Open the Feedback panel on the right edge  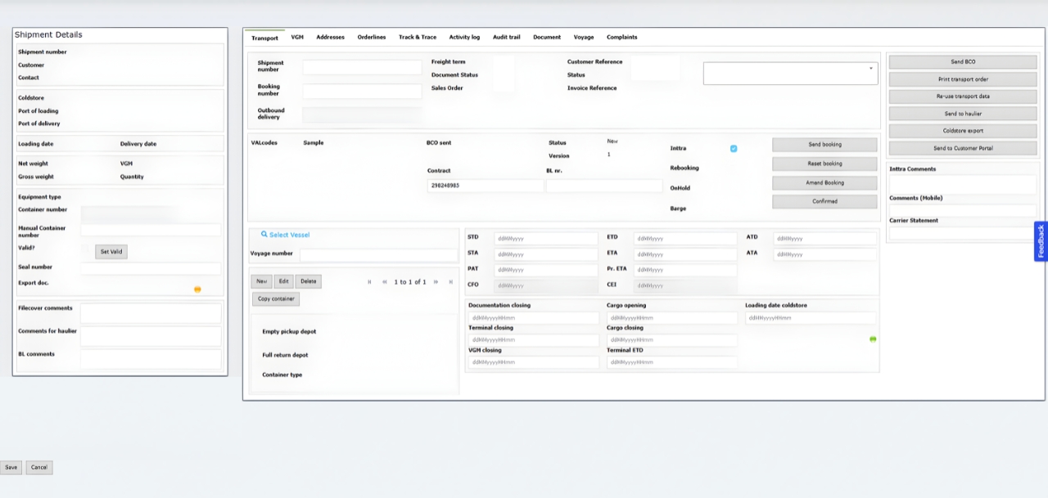coord(1041,241)
